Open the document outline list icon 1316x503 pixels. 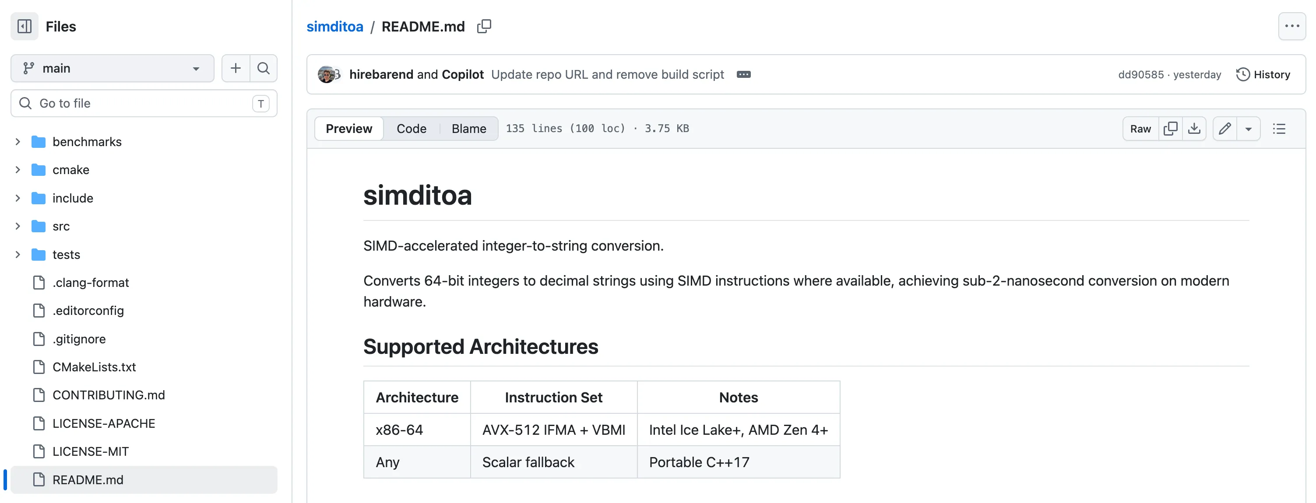coord(1279,129)
